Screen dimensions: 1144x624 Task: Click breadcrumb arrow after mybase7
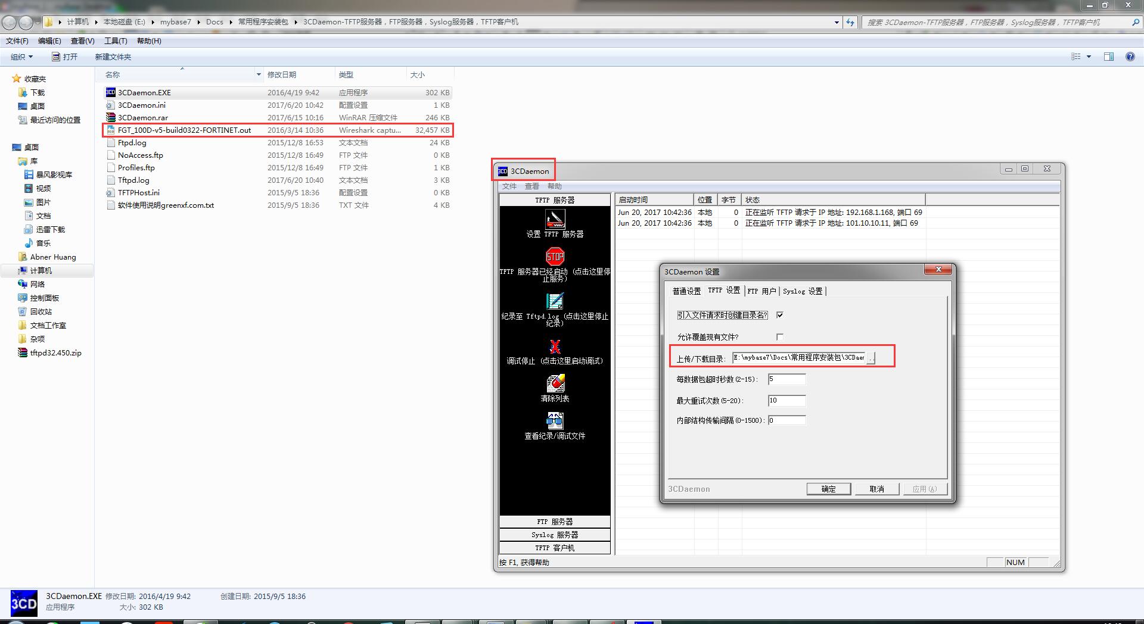198,22
